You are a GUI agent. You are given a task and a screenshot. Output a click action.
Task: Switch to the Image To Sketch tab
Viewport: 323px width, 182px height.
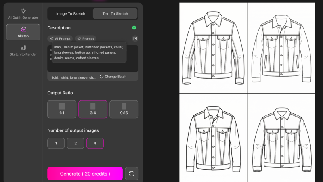[x=70, y=14]
